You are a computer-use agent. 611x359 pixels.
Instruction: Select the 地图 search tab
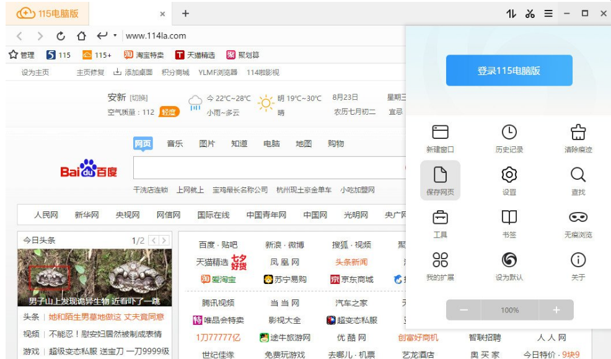point(304,143)
